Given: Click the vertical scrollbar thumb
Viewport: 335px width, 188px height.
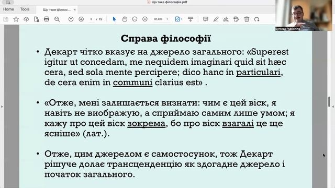Looking at the screenshot, I should [329, 102].
